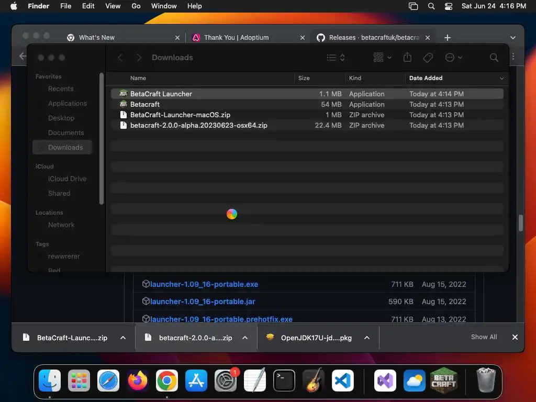This screenshot has height=402, width=536.
Task: Open the Apple menu
Action: pos(14,6)
